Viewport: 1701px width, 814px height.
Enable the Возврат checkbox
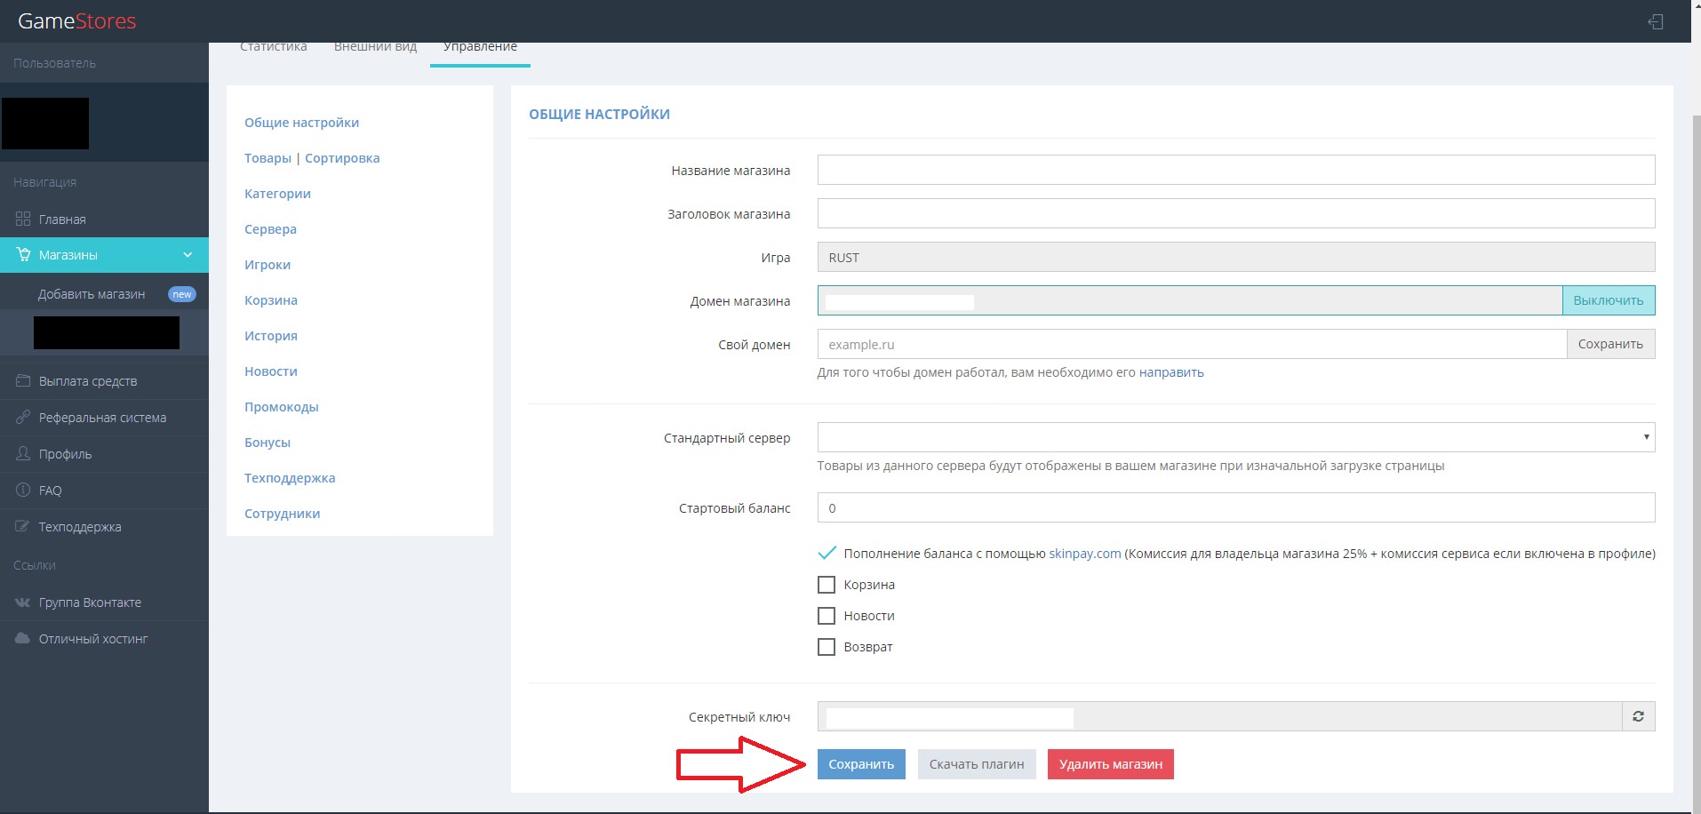click(827, 647)
